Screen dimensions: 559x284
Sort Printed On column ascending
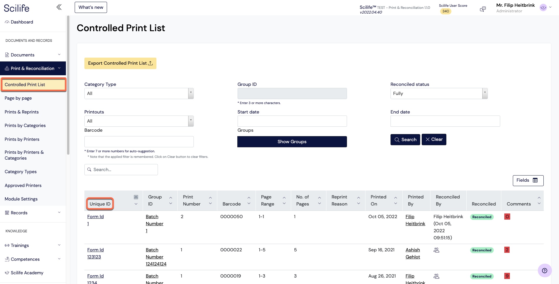[x=396, y=198]
